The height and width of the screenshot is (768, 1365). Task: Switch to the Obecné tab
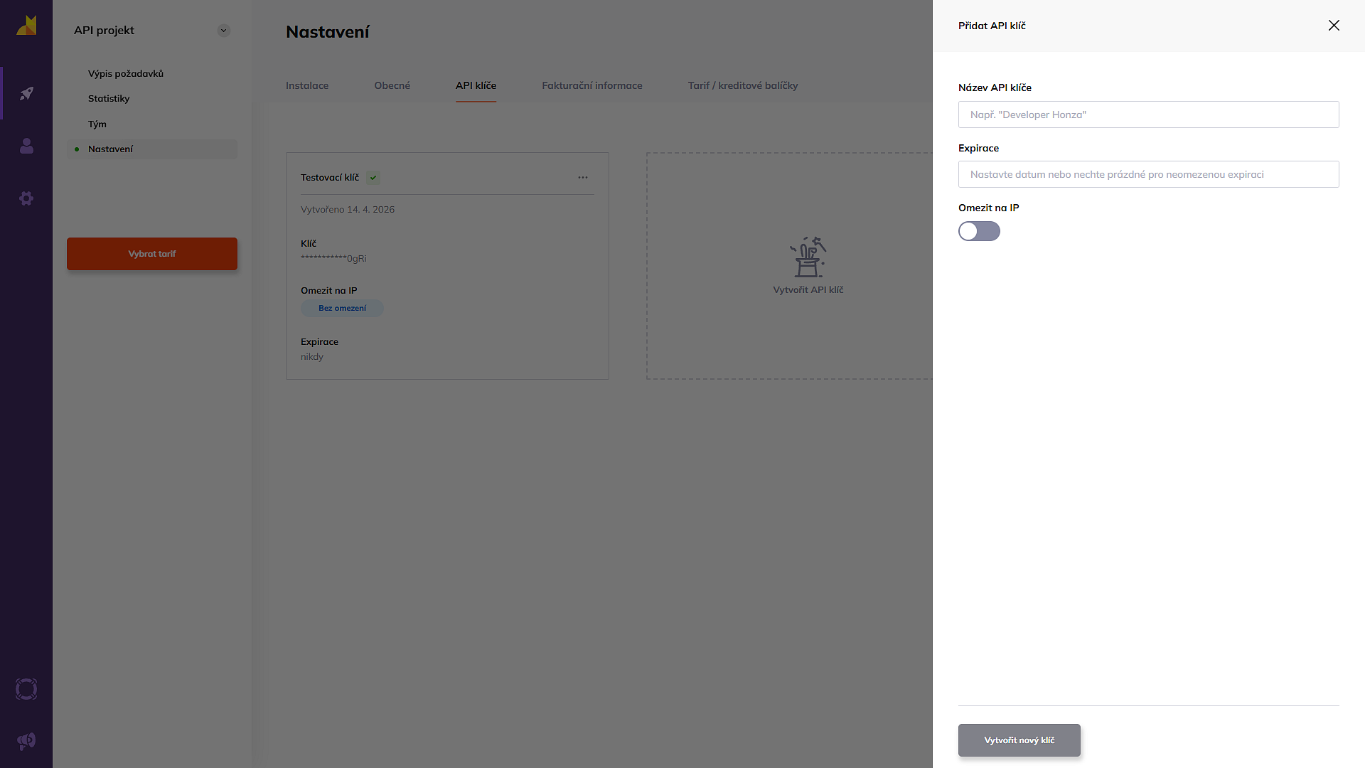(392, 85)
